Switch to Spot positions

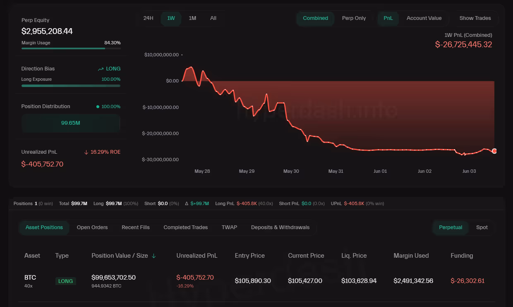point(482,227)
